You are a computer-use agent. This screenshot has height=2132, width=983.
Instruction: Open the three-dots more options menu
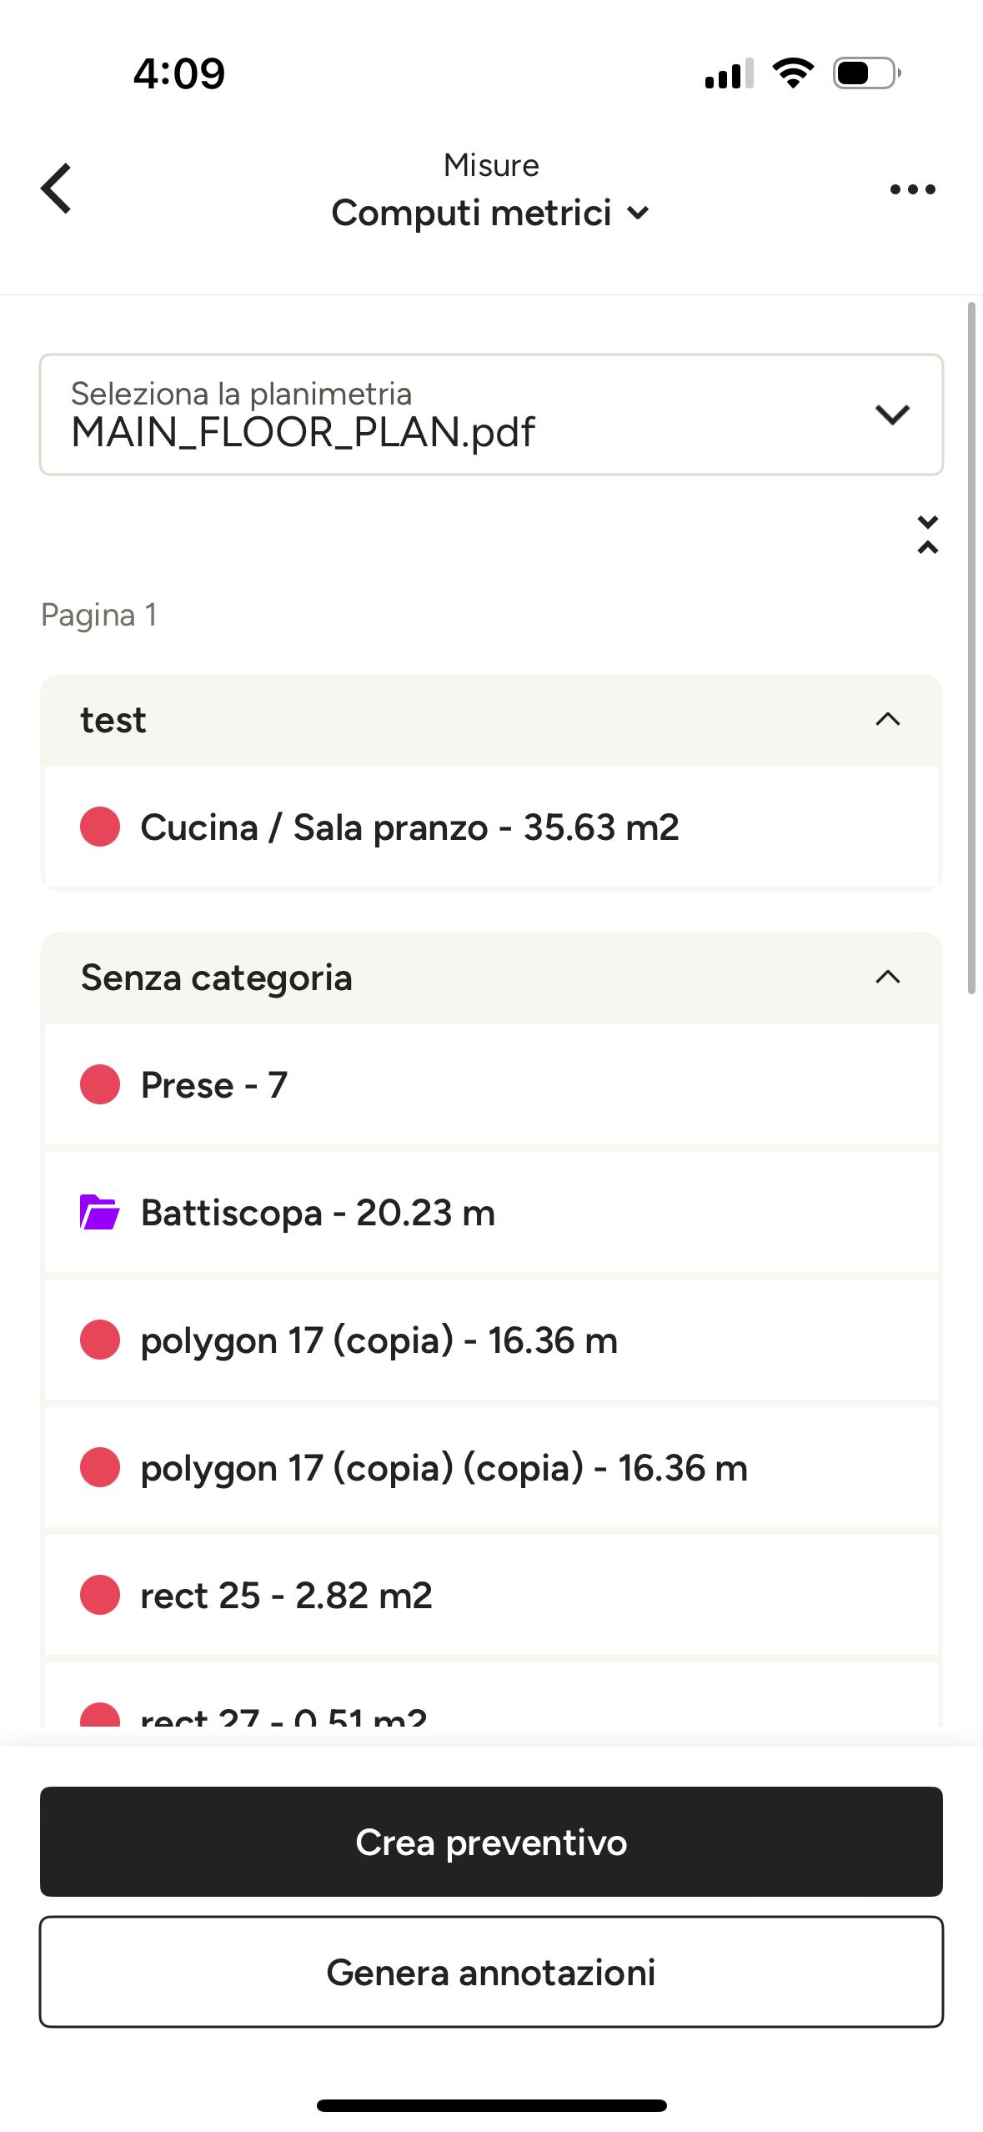pos(912,189)
